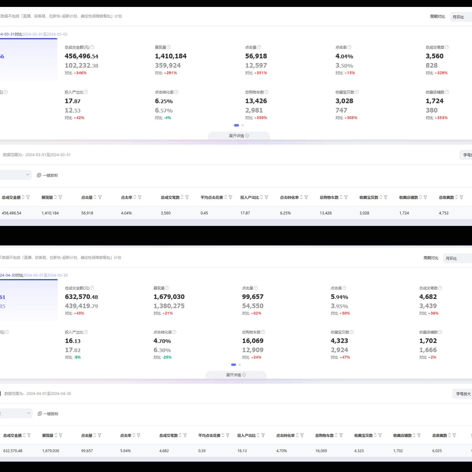This screenshot has width=472, height=472.
Task: Click the 字号放大 button in the April section
Action: point(463,394)
